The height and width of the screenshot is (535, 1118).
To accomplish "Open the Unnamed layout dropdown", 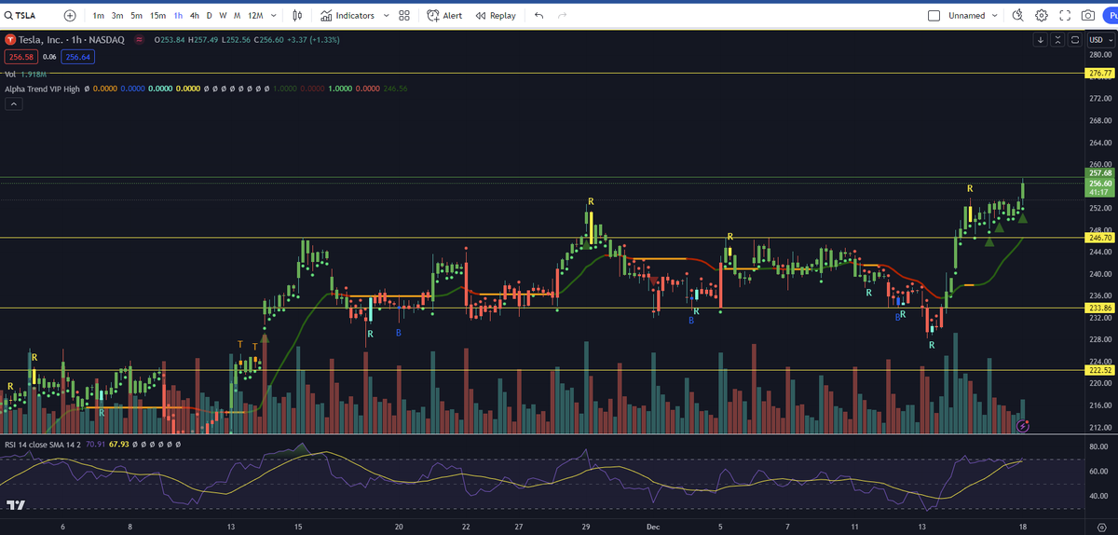I will (975, 16).
